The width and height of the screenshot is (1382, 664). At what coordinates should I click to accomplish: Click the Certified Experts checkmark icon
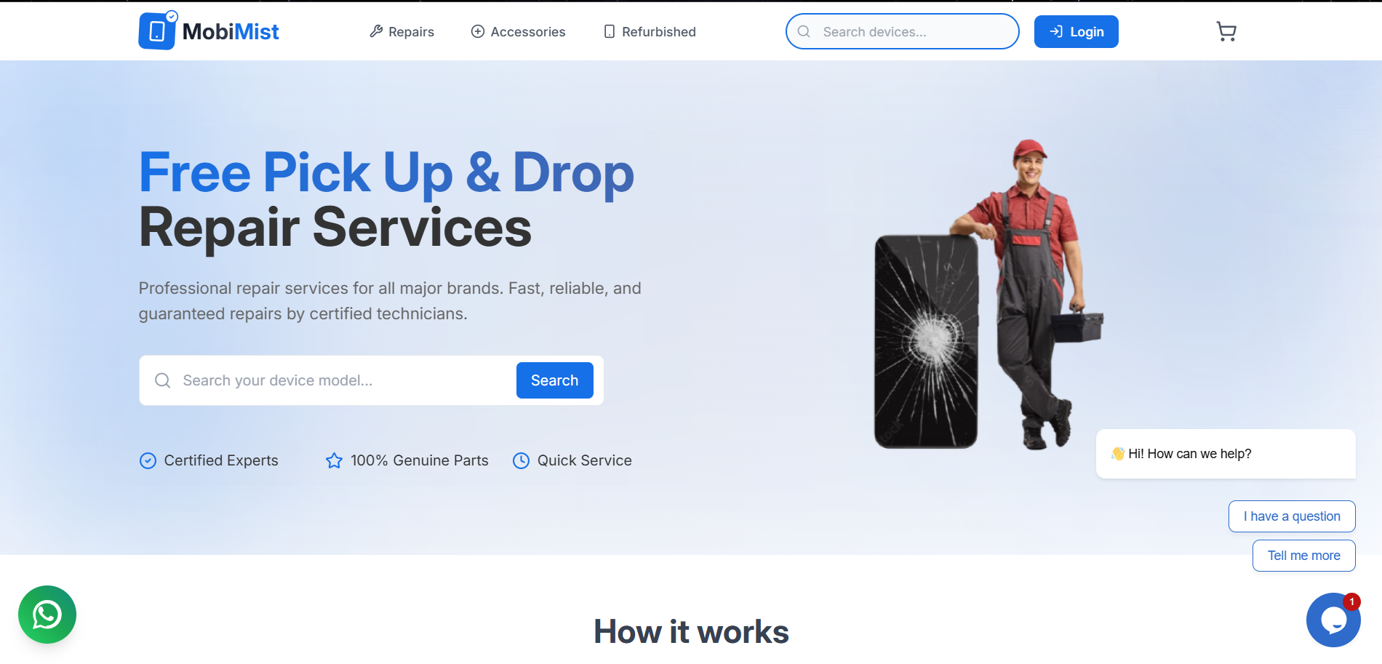click(x=148, y=460)
